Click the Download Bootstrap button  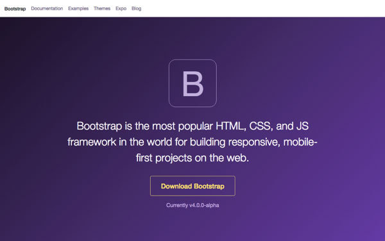(x=193, y=186)
